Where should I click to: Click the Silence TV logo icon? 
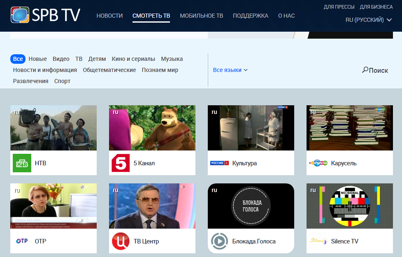(318, 241)
